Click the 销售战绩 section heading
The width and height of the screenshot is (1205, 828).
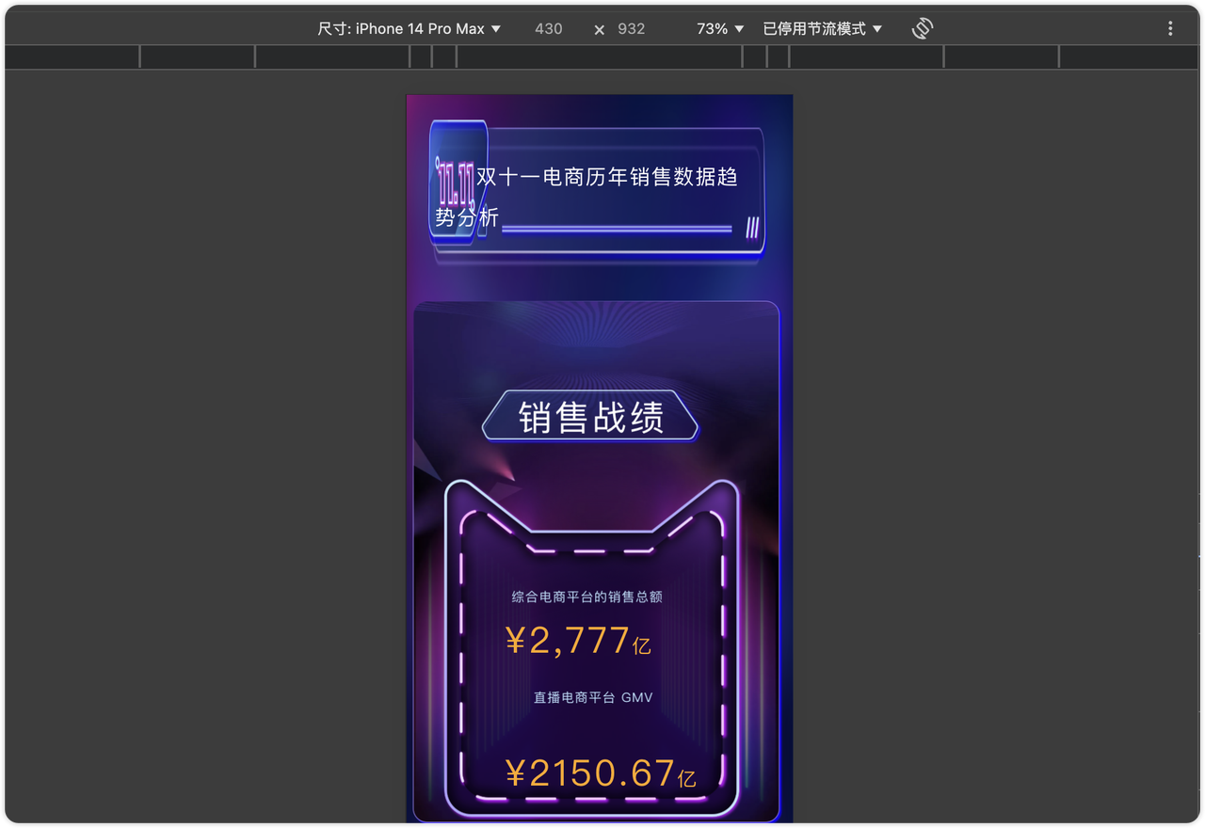591,417
